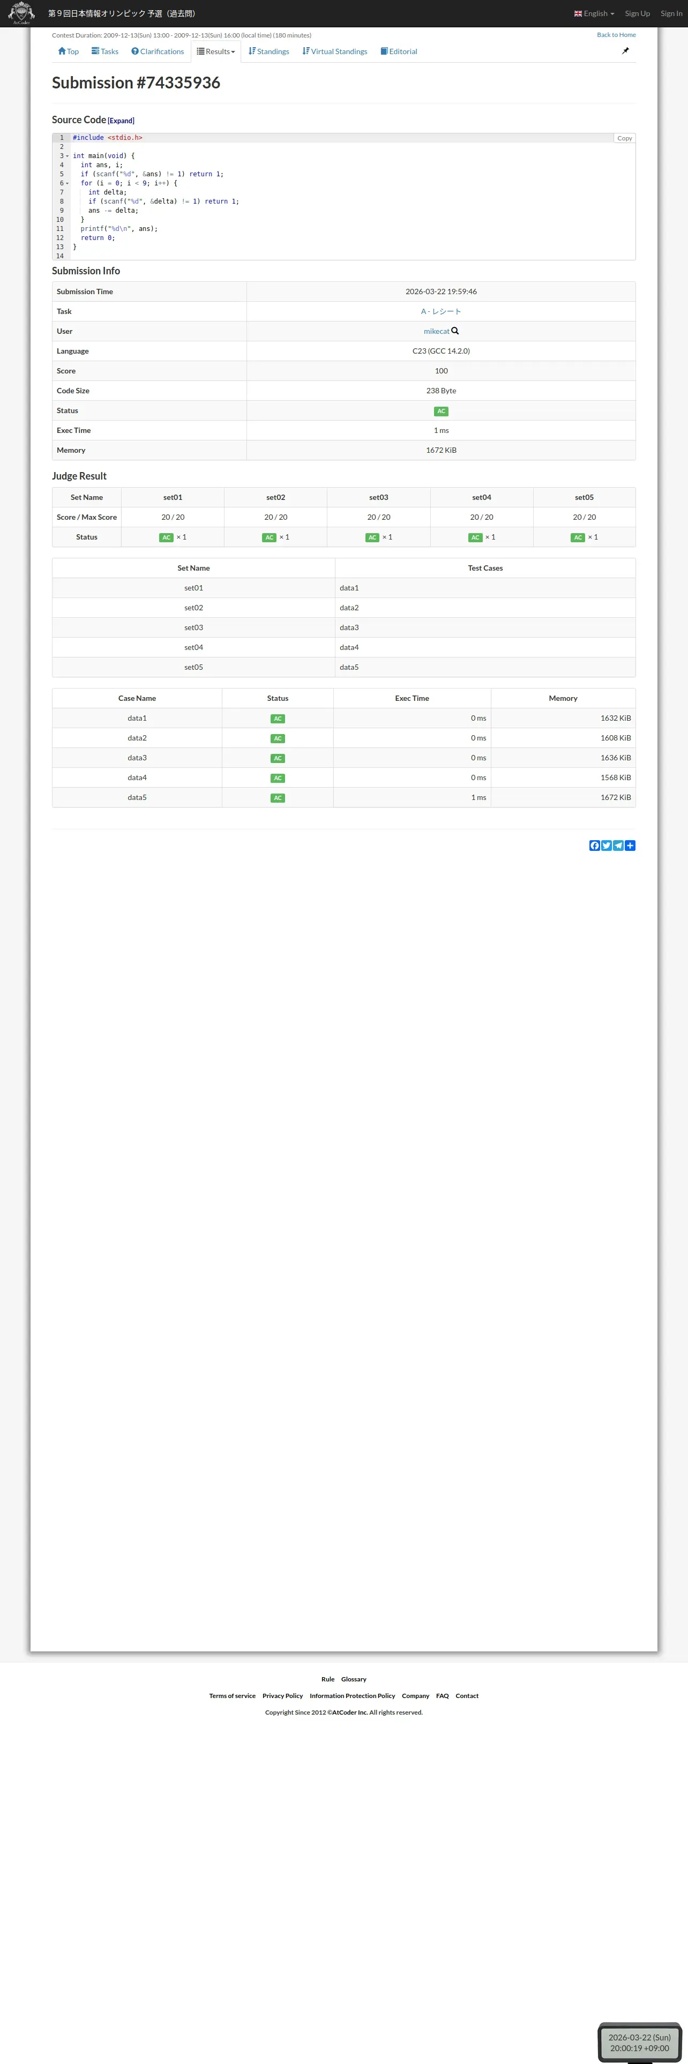Open task A - レシート link

click(442, 312)
